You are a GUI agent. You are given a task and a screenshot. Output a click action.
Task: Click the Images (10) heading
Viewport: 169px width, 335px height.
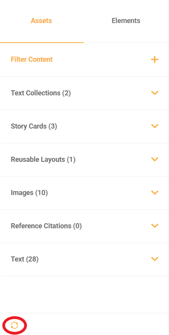coord(29,193)
